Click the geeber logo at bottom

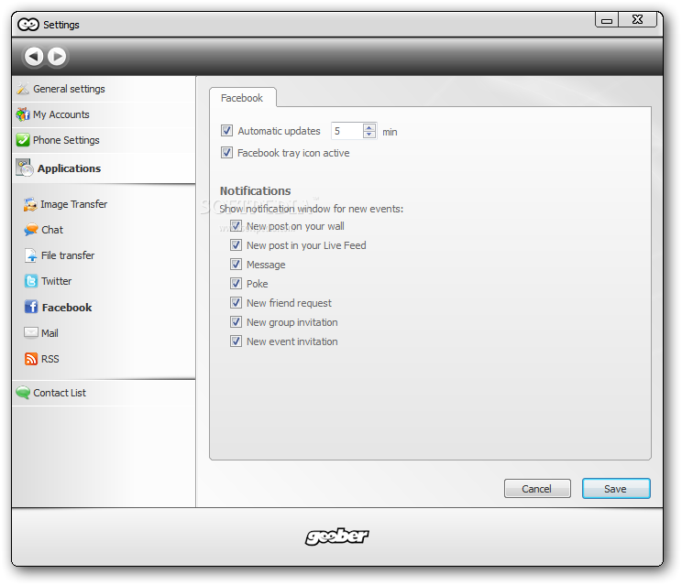pyautogui.click(x=337, y=536)
